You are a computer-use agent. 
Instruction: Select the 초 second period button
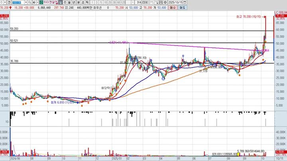point(83,2)
